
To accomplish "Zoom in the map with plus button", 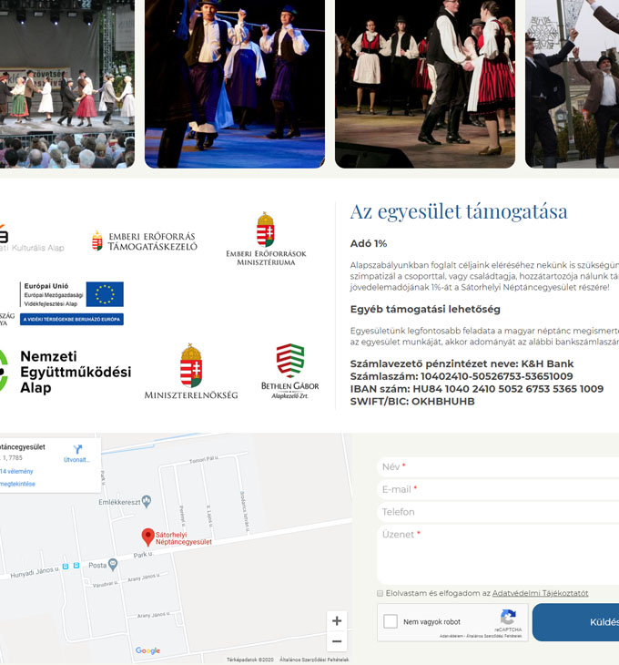I will coord(337,621).
